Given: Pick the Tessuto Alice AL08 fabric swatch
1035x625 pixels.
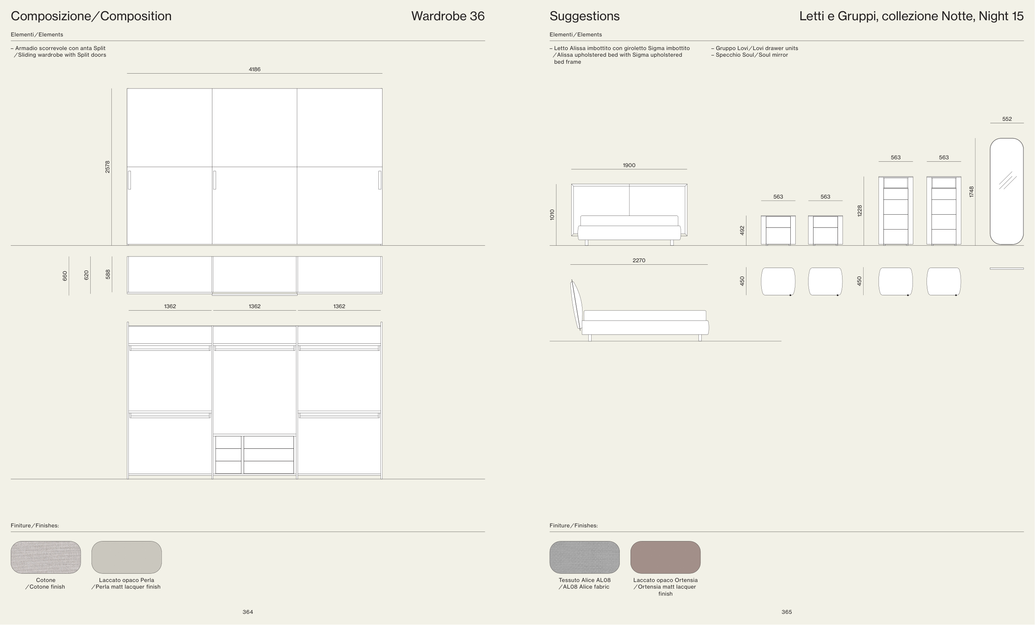Looking at the screenshot, I should (584, 557).
